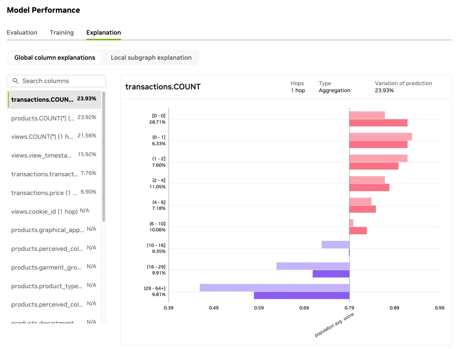
Task: Choose Global column explanations view
Action: click(x=55, y=58)
